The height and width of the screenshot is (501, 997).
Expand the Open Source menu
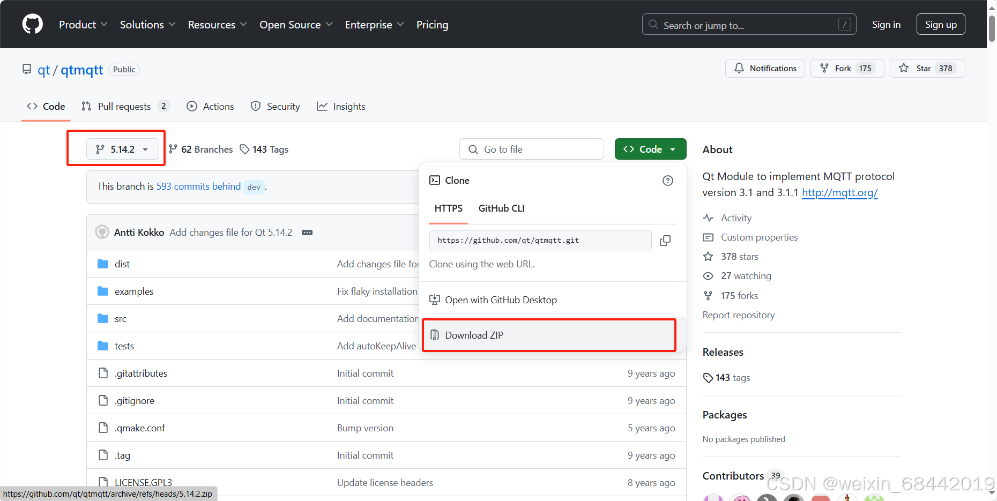[296, 25]
